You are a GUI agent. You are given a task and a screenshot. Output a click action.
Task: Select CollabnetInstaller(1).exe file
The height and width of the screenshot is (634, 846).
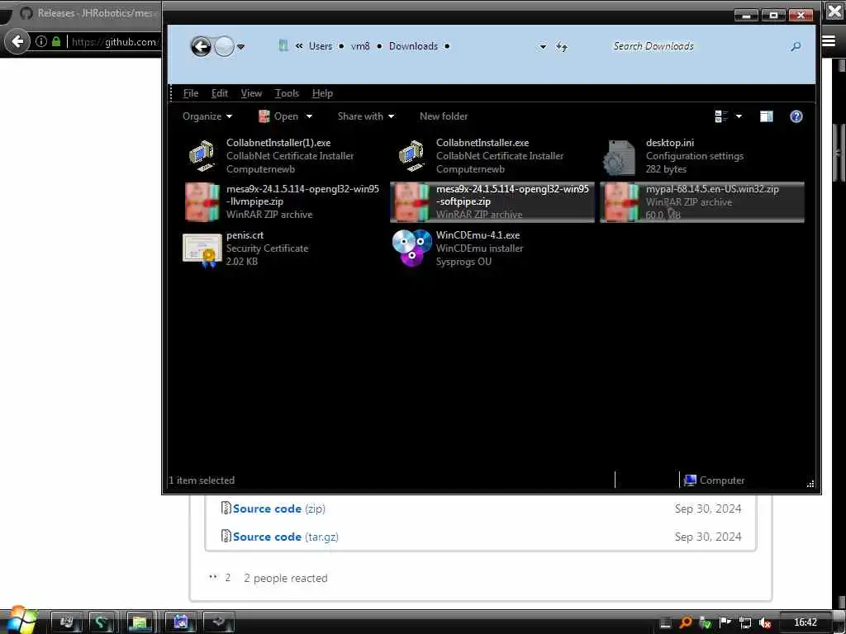tap(282, 156)
